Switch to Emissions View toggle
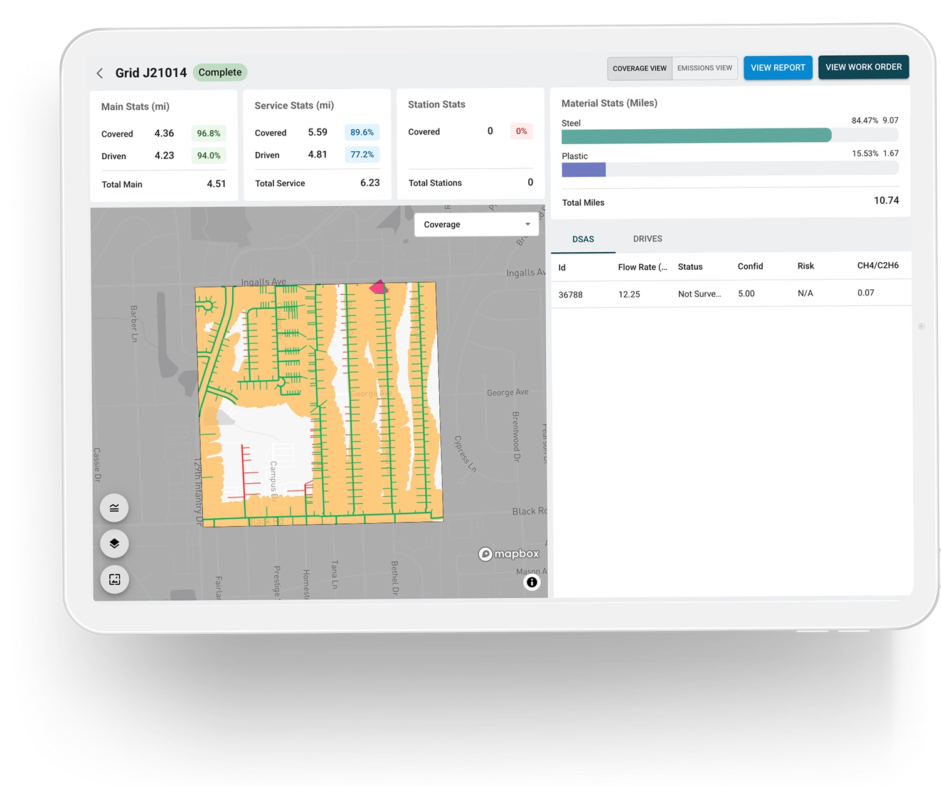This screenshot has height=786, width=941. coord(704,68)
